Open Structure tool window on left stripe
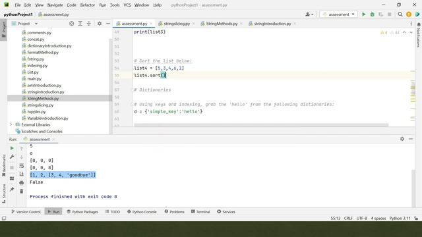 pyautogui.click(x=4, y=194)
